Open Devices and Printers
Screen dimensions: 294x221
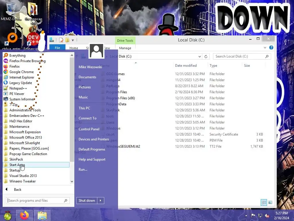94,139
